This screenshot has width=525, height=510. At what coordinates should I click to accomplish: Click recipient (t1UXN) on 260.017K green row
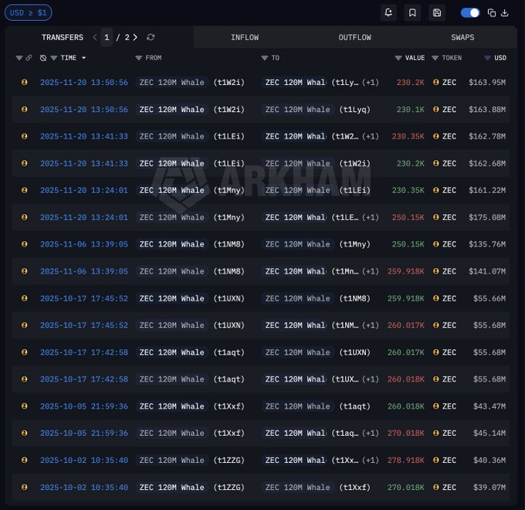[x=354, y=352]
